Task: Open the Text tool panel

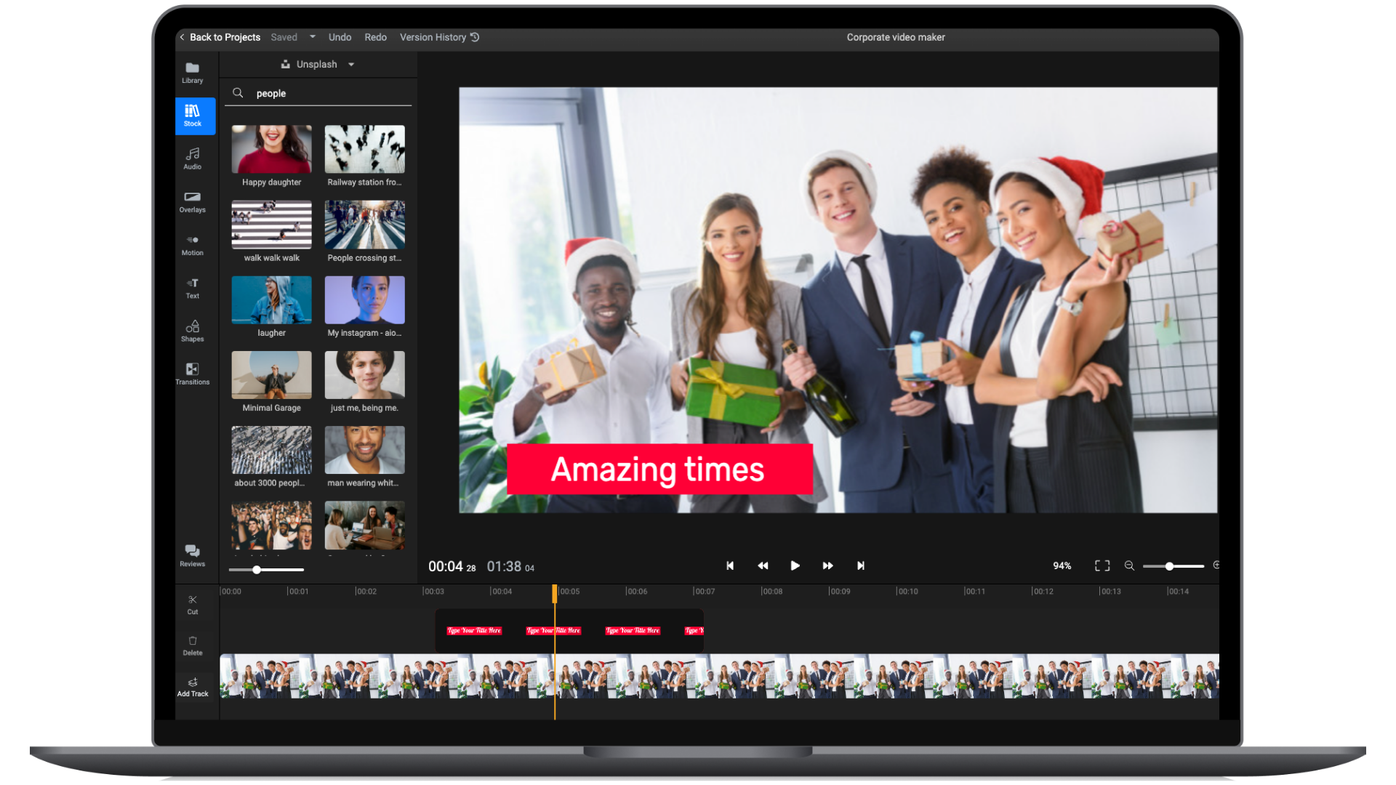Action: pos(192,288)
